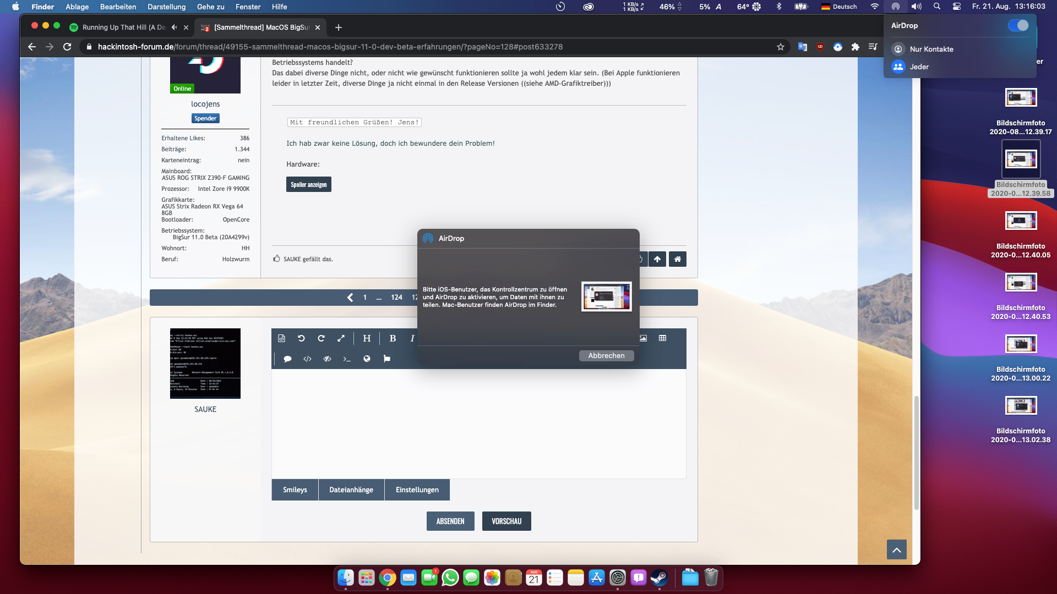Expand hardware via Spoiler anzeigen
The height and width of the screenshot is (594, 1057).
coord(308,185)
